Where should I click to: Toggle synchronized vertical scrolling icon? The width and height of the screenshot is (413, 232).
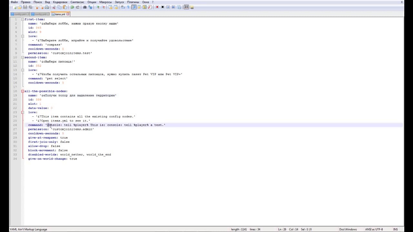coord(110,7)
